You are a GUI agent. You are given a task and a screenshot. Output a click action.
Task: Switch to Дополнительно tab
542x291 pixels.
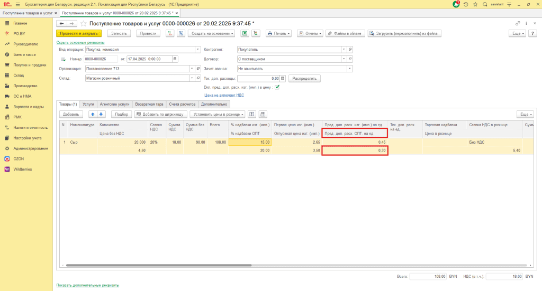coord(214,104)
